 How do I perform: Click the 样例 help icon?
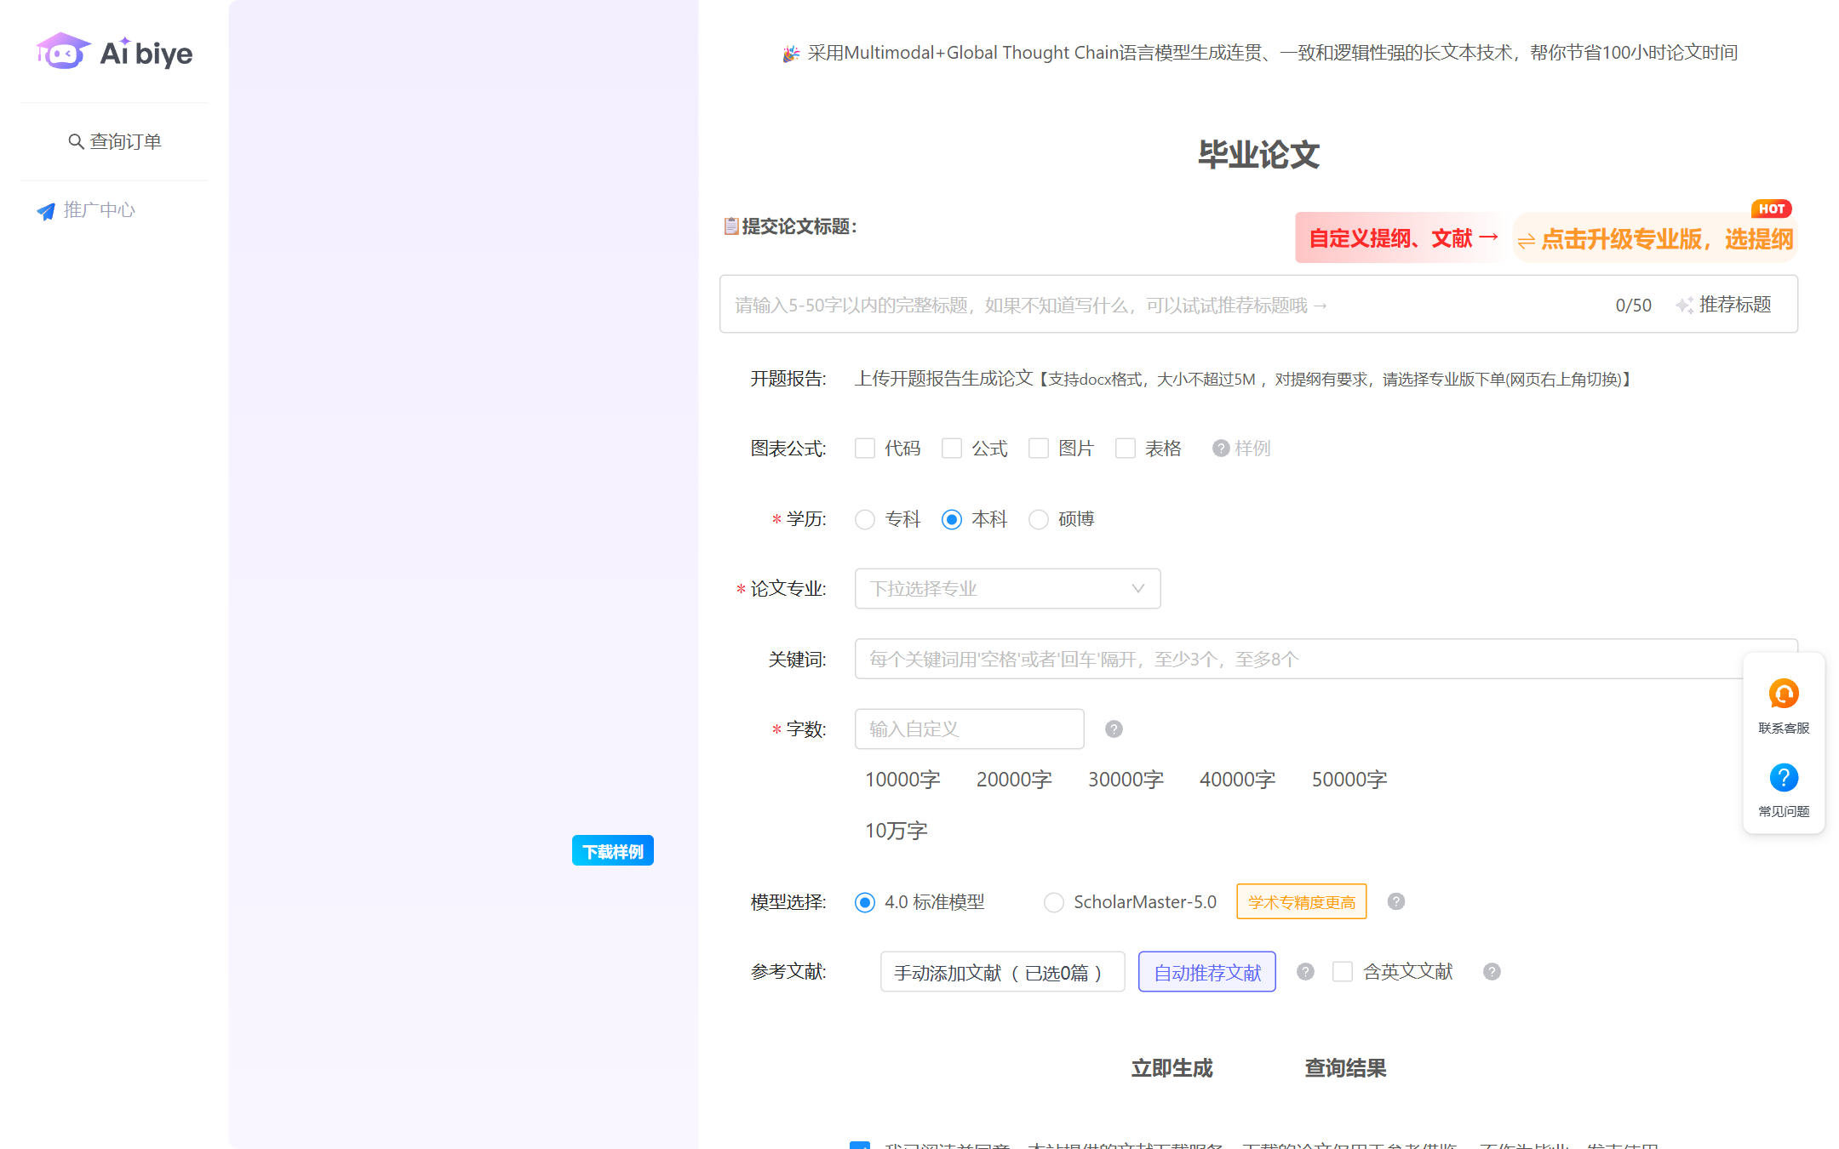pyautogui.click(x=1221, y=449)
